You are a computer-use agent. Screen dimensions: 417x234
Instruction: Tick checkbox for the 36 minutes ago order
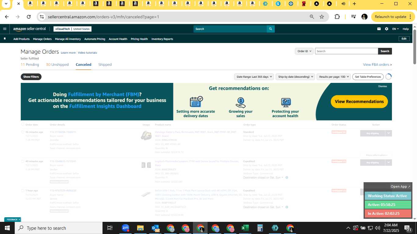point(23,132)
